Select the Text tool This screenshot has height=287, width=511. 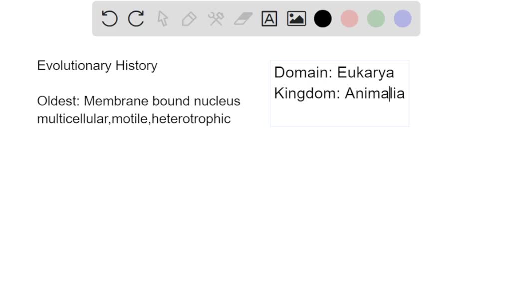click(x=269, y=18)
